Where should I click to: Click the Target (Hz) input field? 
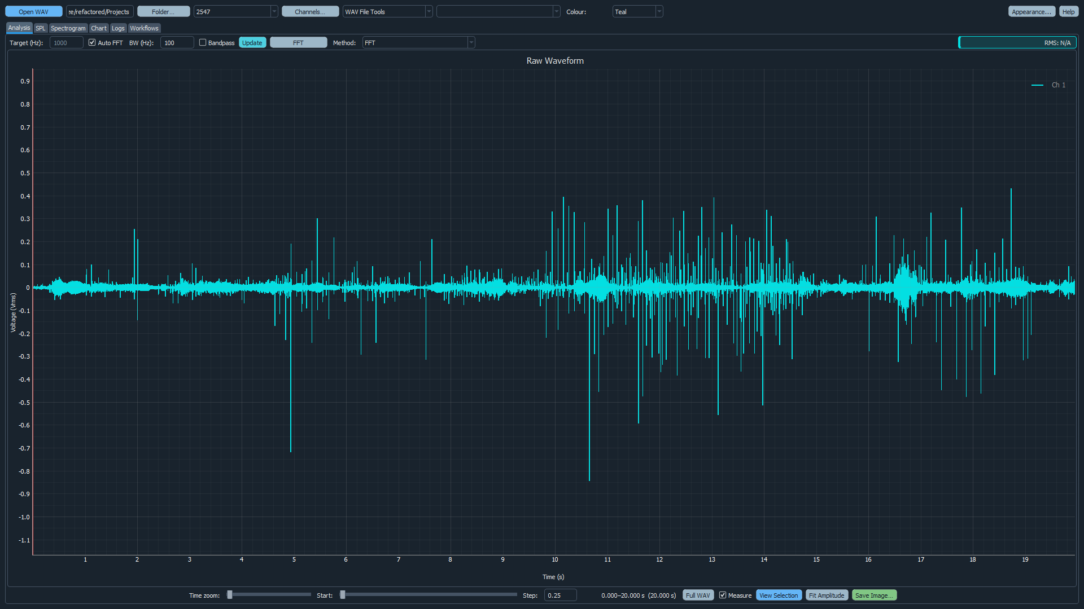point(67,43)
